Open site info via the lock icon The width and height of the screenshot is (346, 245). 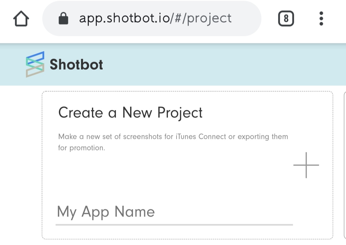[x=63, y=18]
